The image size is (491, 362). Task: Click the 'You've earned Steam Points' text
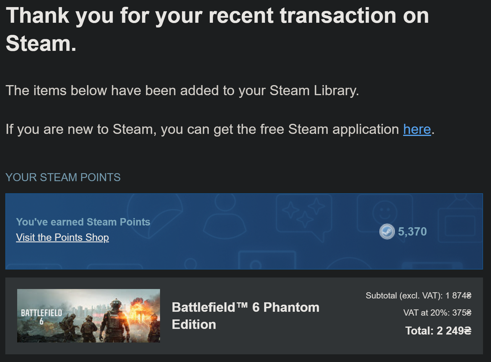tap(83, 222)
